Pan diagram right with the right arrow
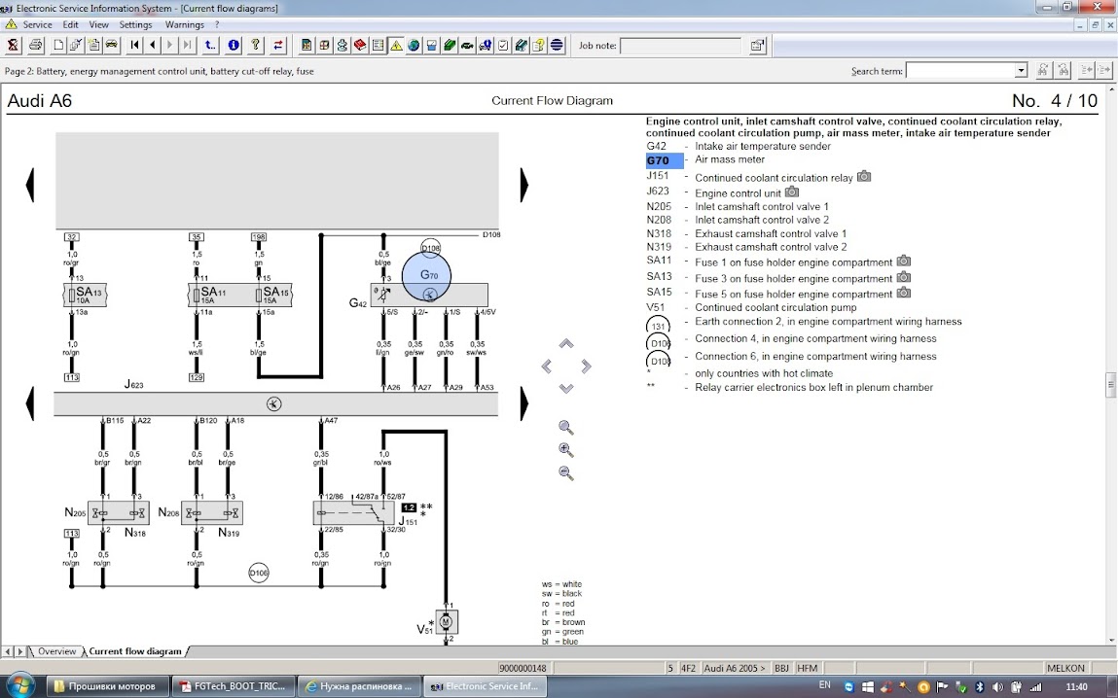 pyautogui.click(x=586, y=366)
